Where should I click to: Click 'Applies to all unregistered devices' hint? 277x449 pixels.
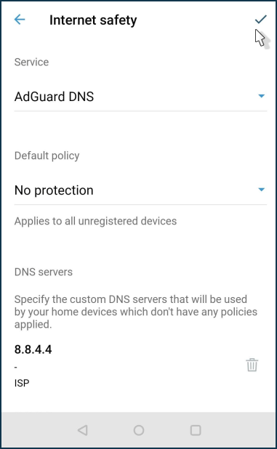pyautogui.click(x=95, y=221)
